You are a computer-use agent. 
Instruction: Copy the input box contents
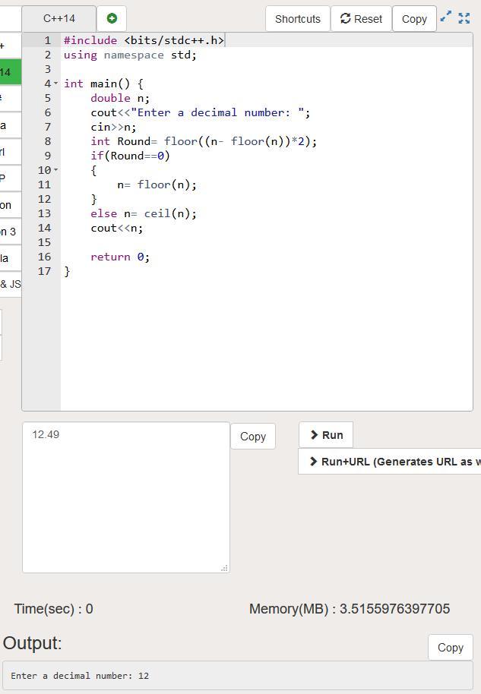[253, 437]
